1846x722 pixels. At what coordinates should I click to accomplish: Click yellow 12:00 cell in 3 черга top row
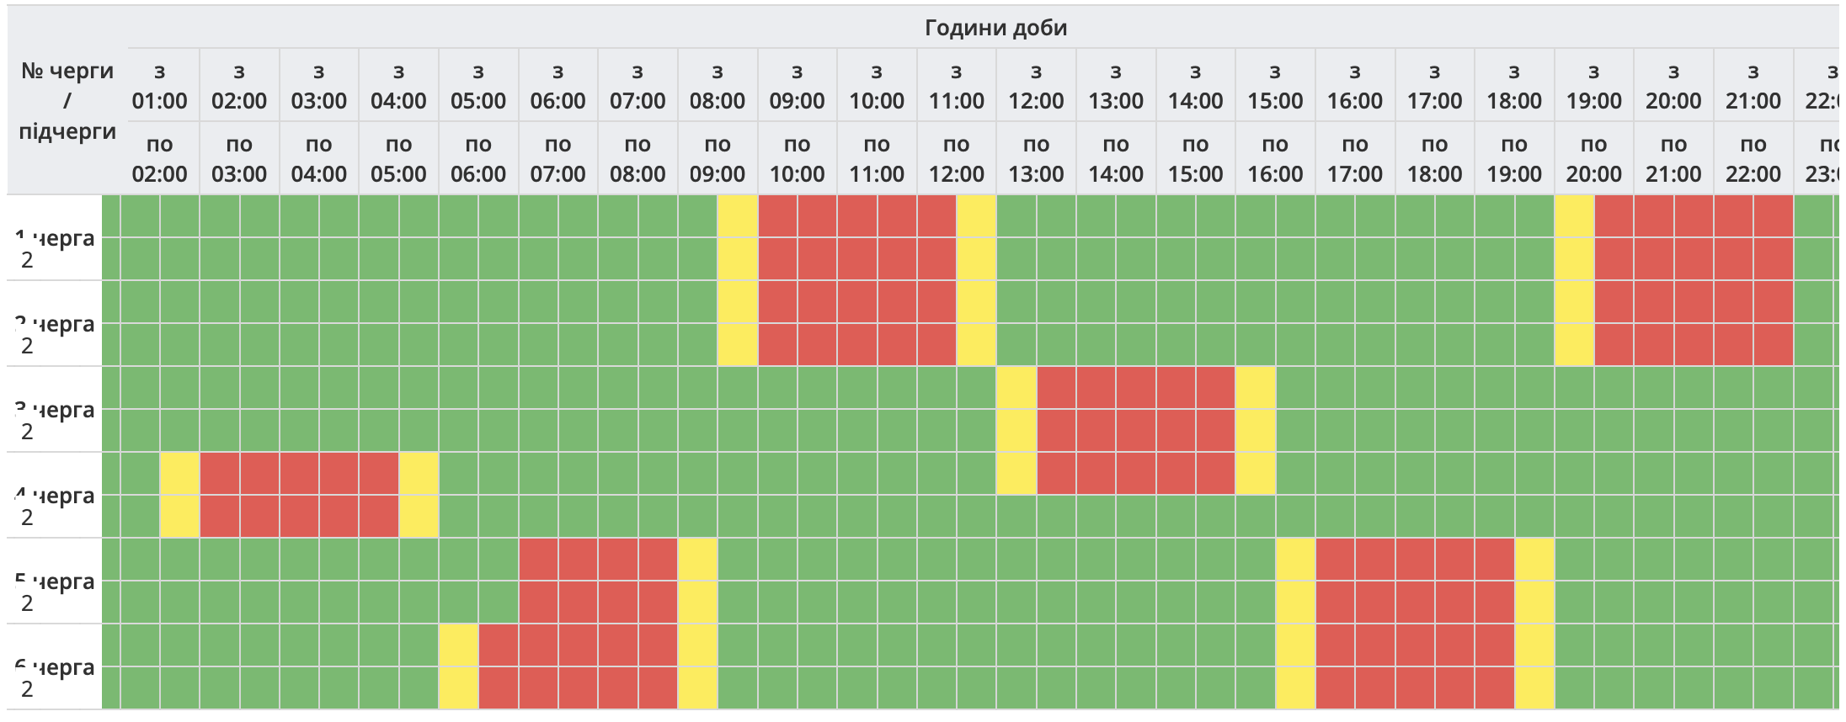[1016, 388]
